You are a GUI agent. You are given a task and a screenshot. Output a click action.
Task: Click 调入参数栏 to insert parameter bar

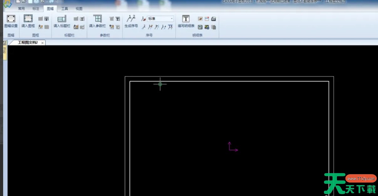pyautogui.click(x=97, y=21)
